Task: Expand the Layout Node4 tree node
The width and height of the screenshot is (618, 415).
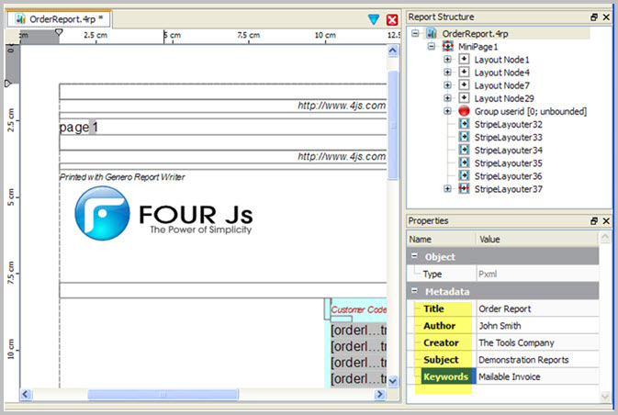Action: click(x=447, y=73)
